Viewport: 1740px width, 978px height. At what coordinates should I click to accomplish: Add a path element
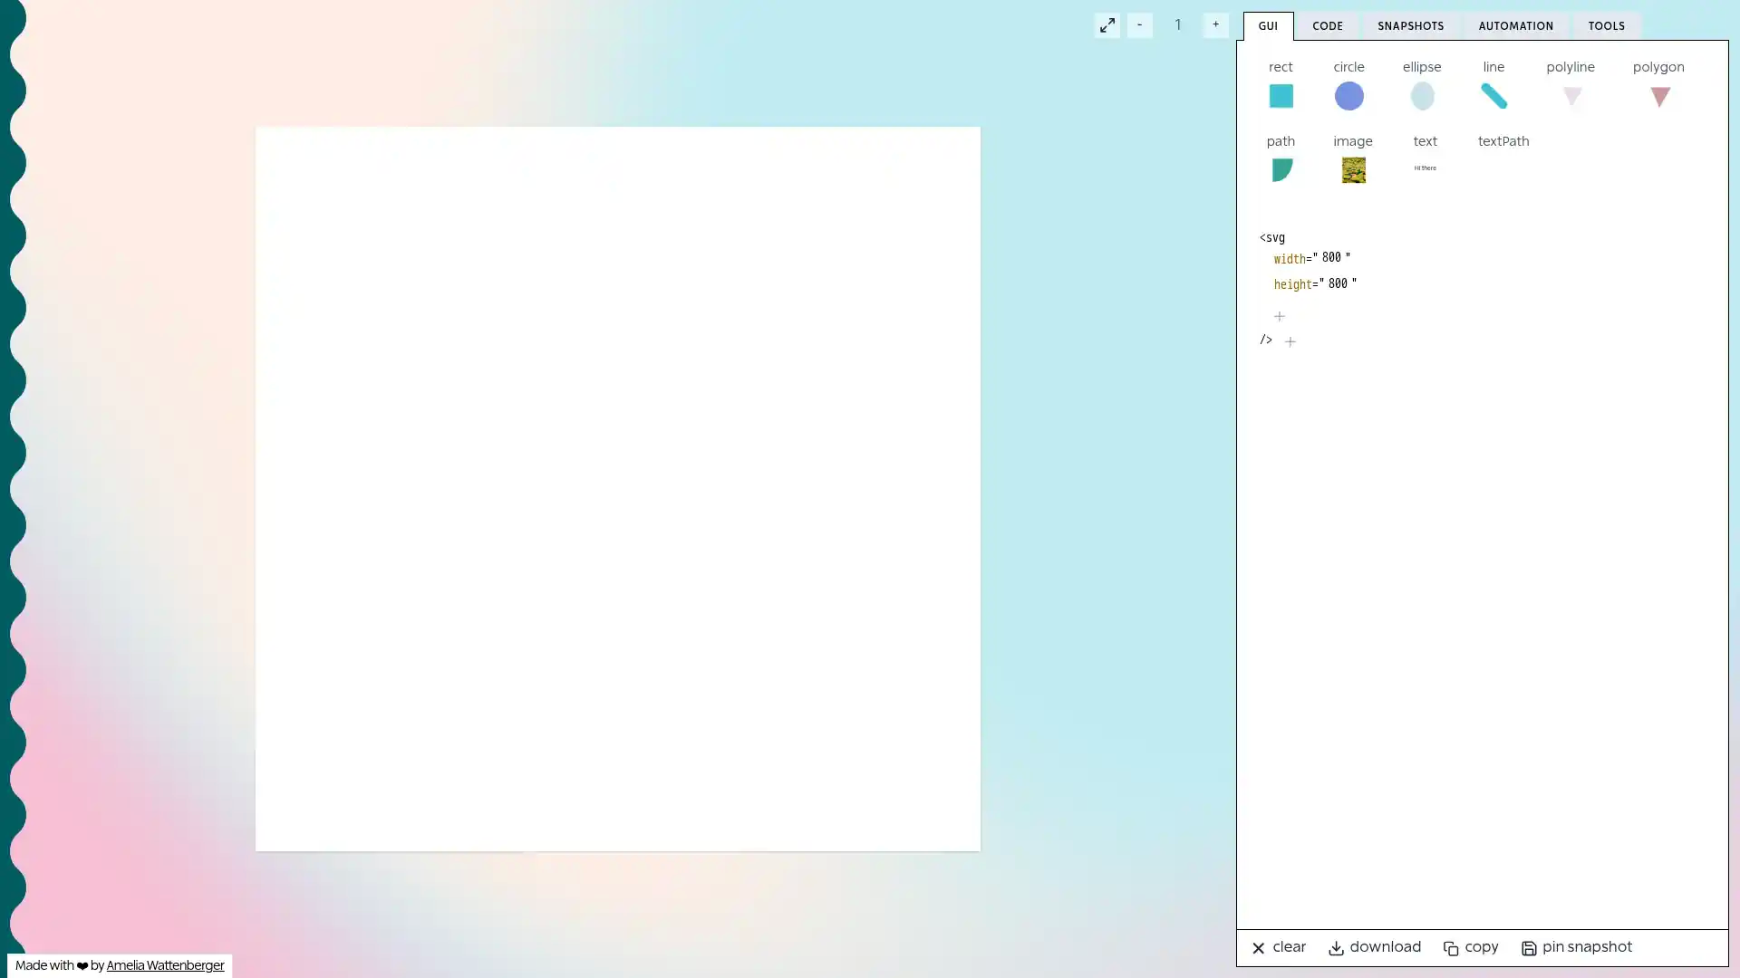(x=1281, y=169)
